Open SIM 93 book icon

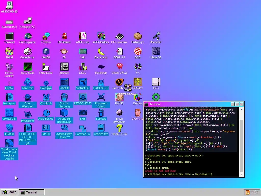[x=46, y=130]
